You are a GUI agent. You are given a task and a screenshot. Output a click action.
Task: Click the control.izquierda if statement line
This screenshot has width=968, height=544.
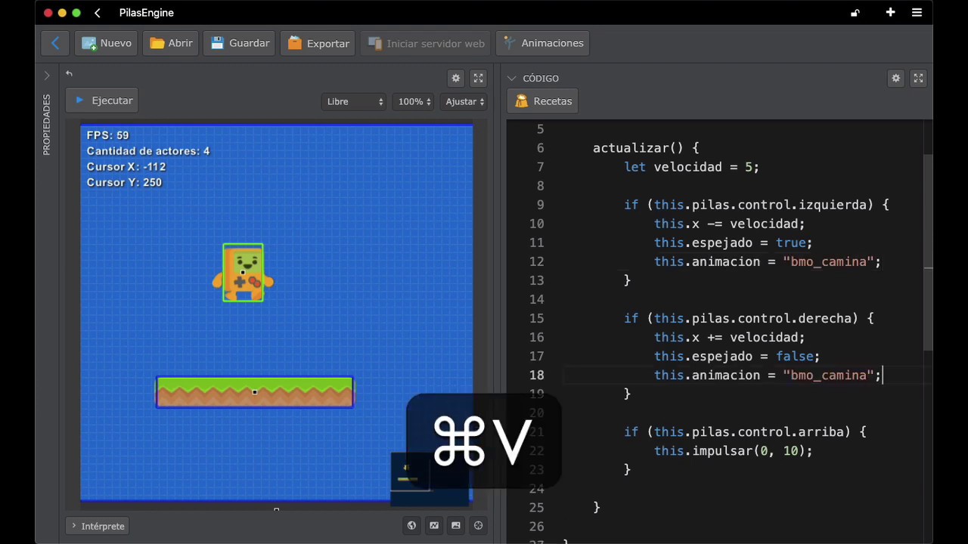[756, 205]
